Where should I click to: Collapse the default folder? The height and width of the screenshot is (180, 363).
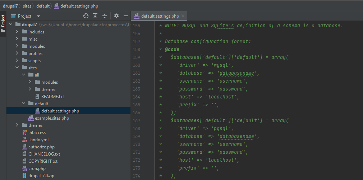pos(23,103)
